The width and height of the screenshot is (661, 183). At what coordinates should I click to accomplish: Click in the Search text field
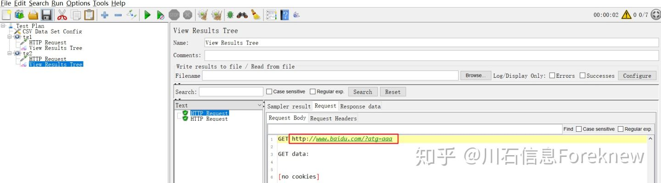pos(231,91)
